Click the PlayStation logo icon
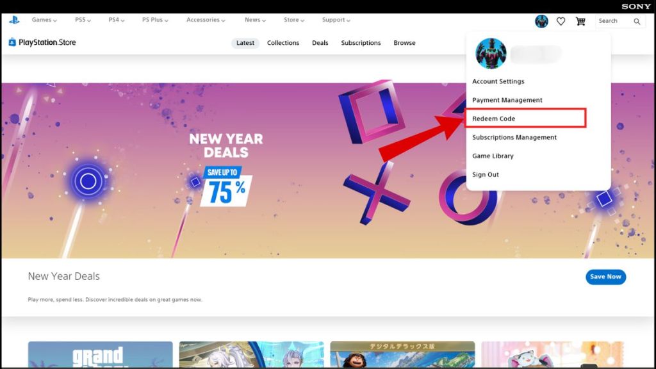656x369 pixels. pos(14,20)
